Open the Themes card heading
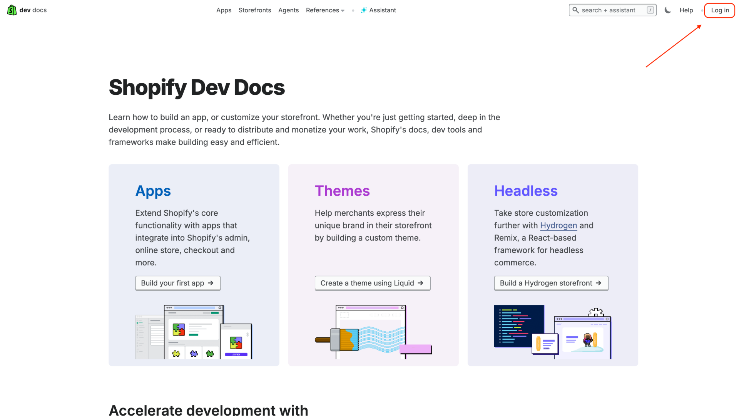 342,191
